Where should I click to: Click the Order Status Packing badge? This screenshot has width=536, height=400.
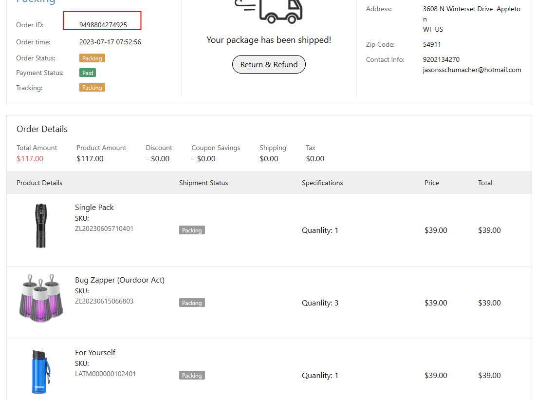click(92, 58)
